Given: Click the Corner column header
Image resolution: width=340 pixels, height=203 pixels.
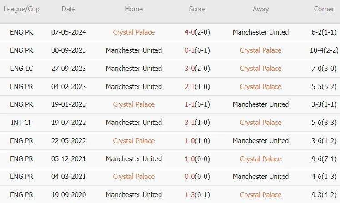Looking at the screenshot, I should pyautogui.click(x=324, y=9).
